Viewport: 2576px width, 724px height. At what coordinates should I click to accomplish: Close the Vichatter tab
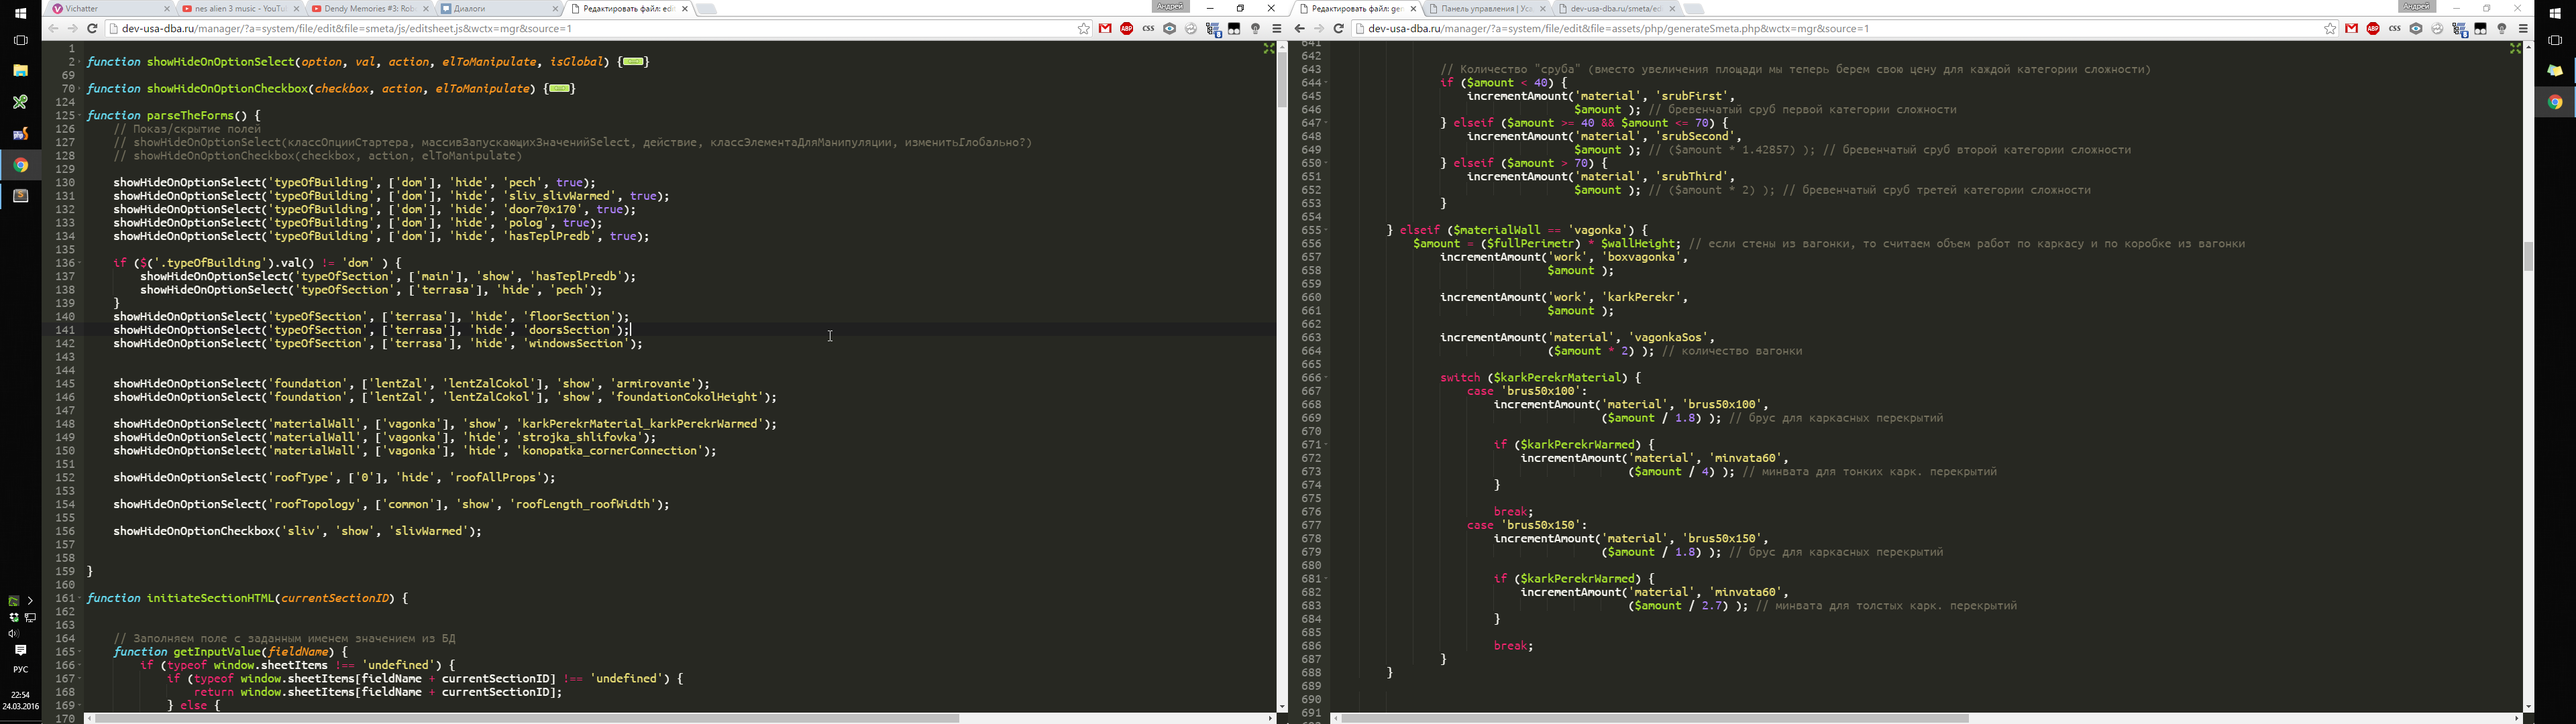point(167,9)
